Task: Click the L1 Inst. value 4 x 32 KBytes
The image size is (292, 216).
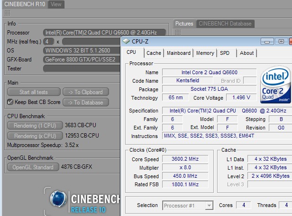Action: 270,167
